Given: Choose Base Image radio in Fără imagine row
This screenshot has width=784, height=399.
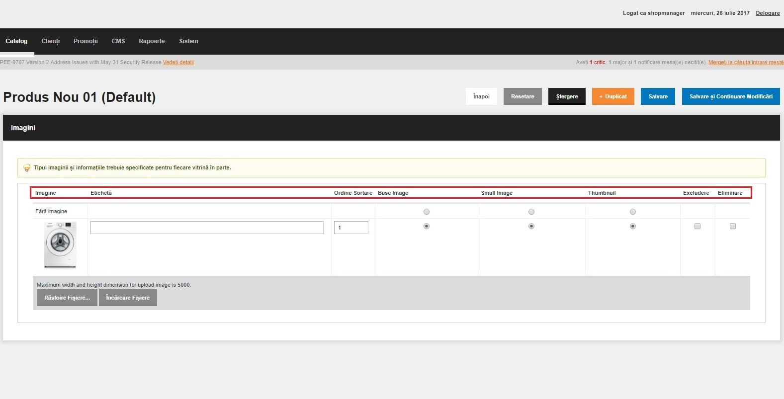Looking at the screenshot, I should 427,212.
